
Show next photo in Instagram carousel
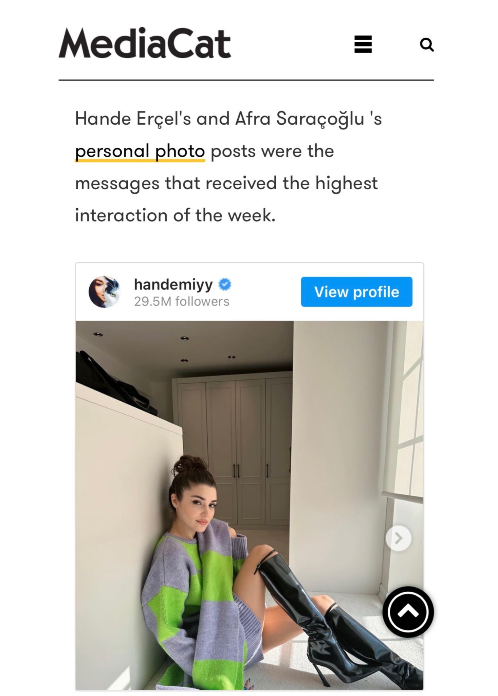pyautogui.click(x=399, y=538)
